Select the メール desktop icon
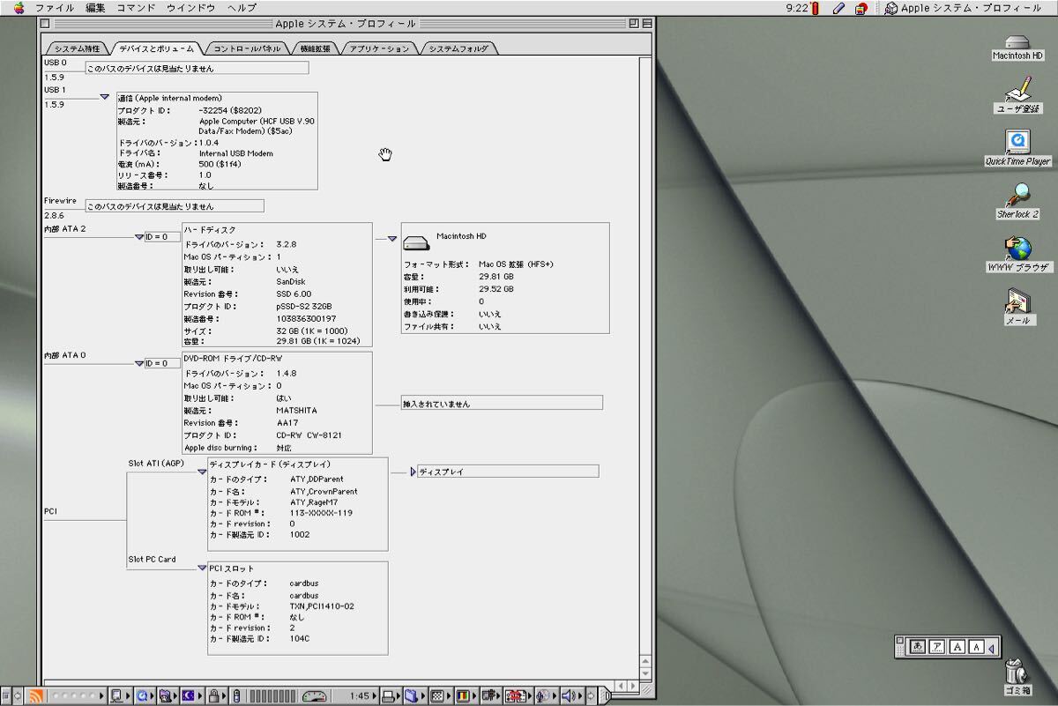The width and height of the screenshot is (1058, 706). click(1017, 307)
